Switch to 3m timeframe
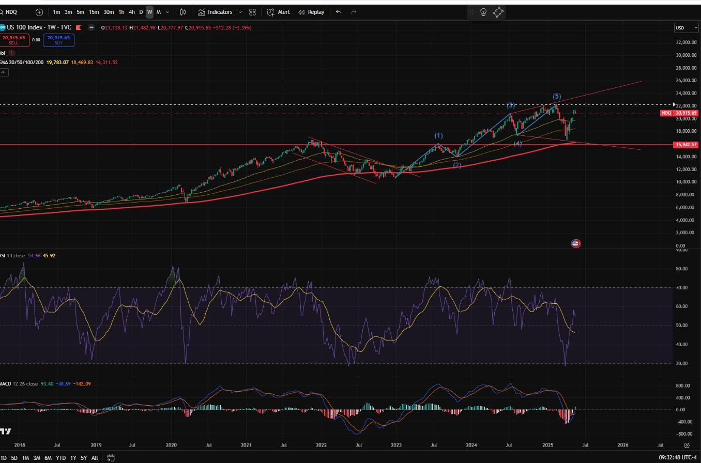701x463 pixels. point(68,12)
